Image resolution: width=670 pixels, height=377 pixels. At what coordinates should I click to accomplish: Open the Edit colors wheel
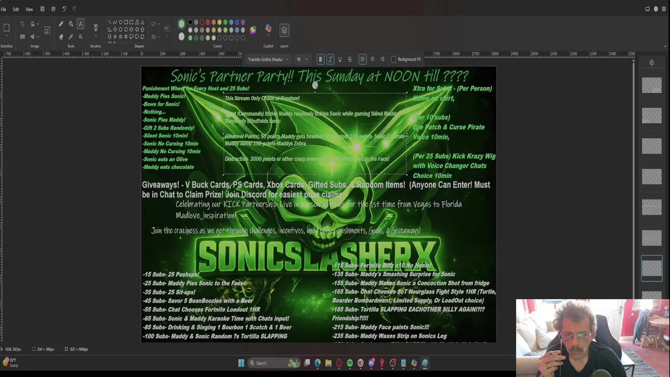pyautogui.click(x=253, y=30)
